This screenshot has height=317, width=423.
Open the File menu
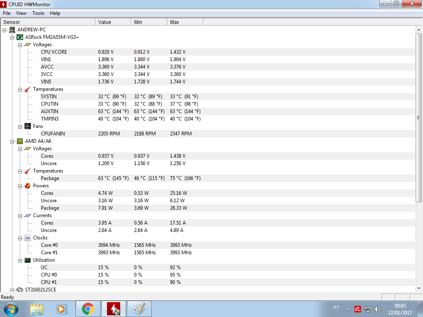click(7, 13)
